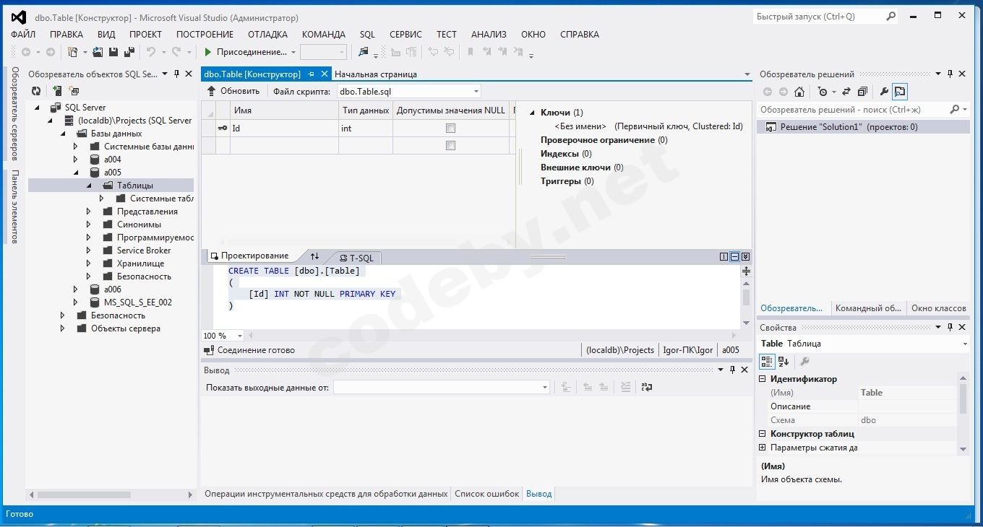This screenshot has height=527, width=983.
Task: Swap panes with the up-down arrows icon
Action: point(314,256)
